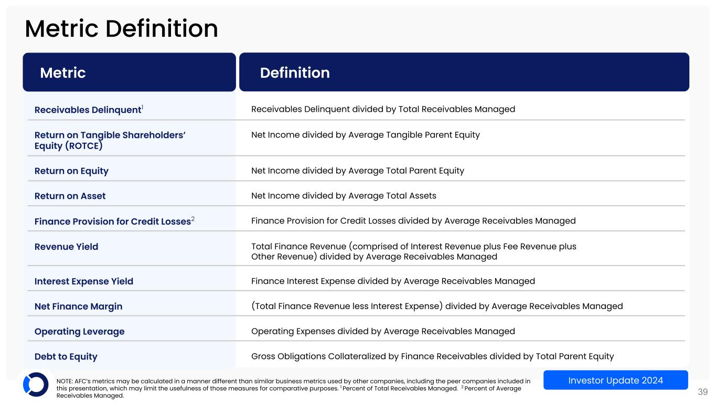Click the Investor Update 2024 button
Image resolution: width=716 pixels, height=403 pixels.
pos(615,380)
